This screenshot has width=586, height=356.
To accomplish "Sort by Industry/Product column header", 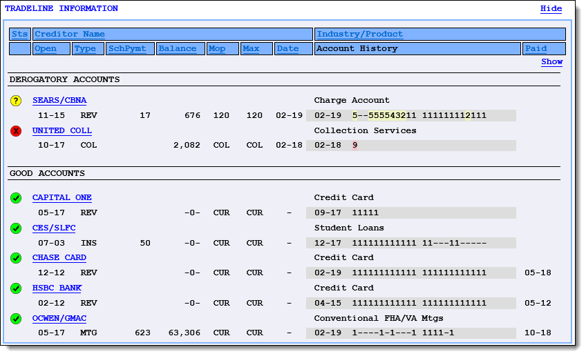I will pos(360,34).
